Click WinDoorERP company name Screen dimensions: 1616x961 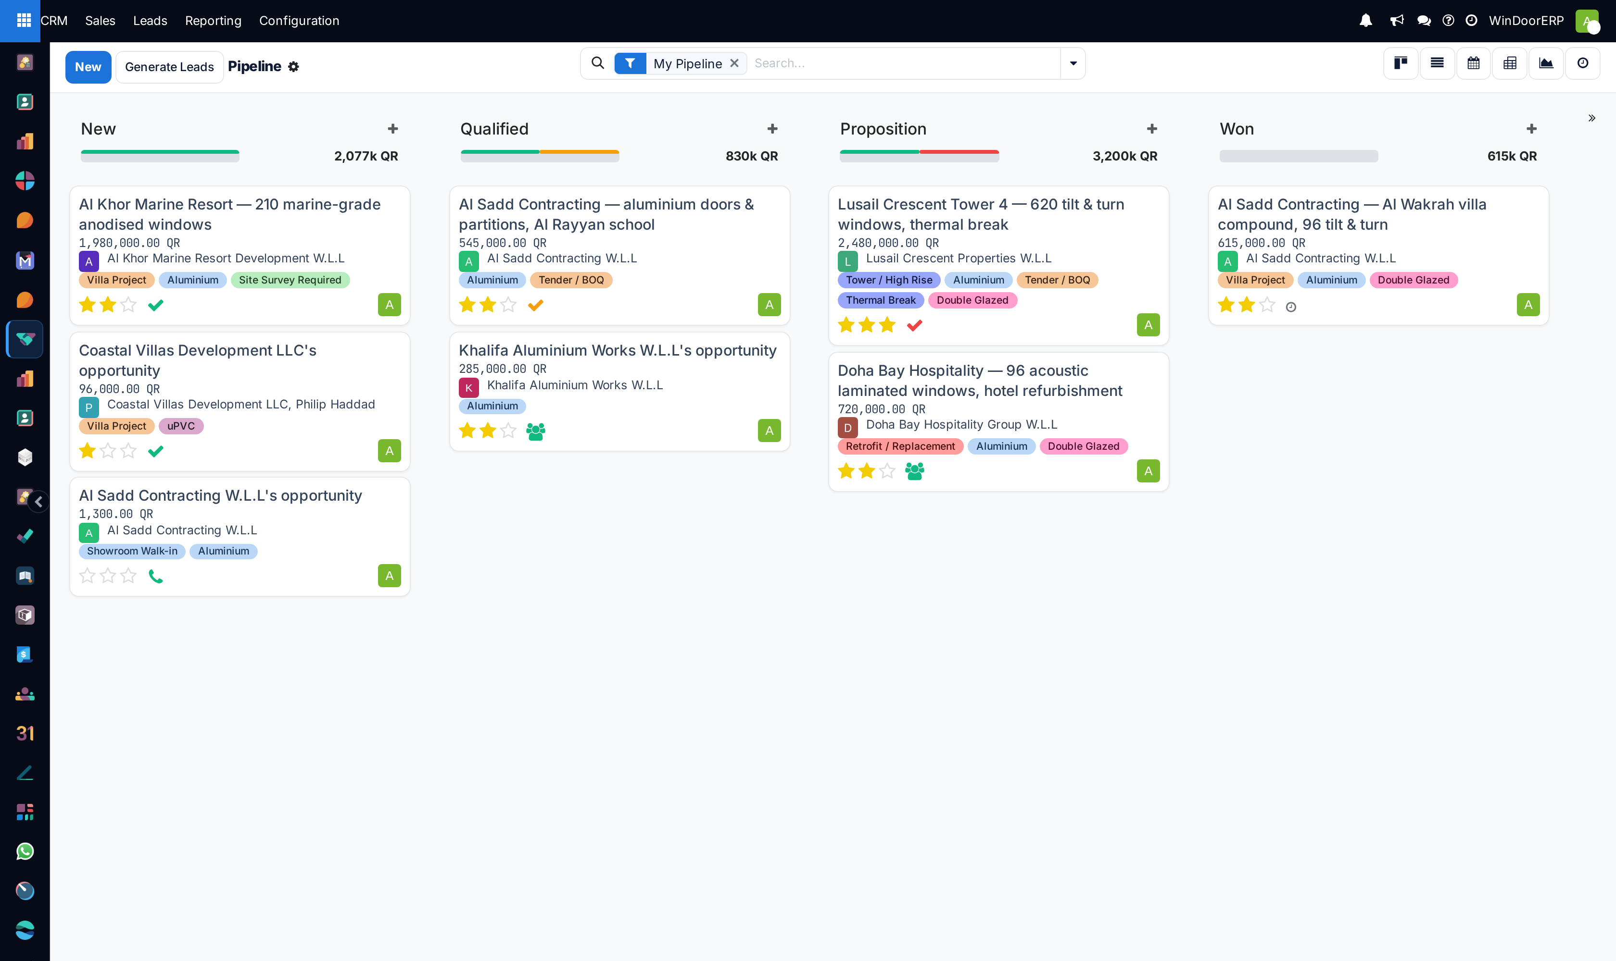click(x=1526, y=21)
